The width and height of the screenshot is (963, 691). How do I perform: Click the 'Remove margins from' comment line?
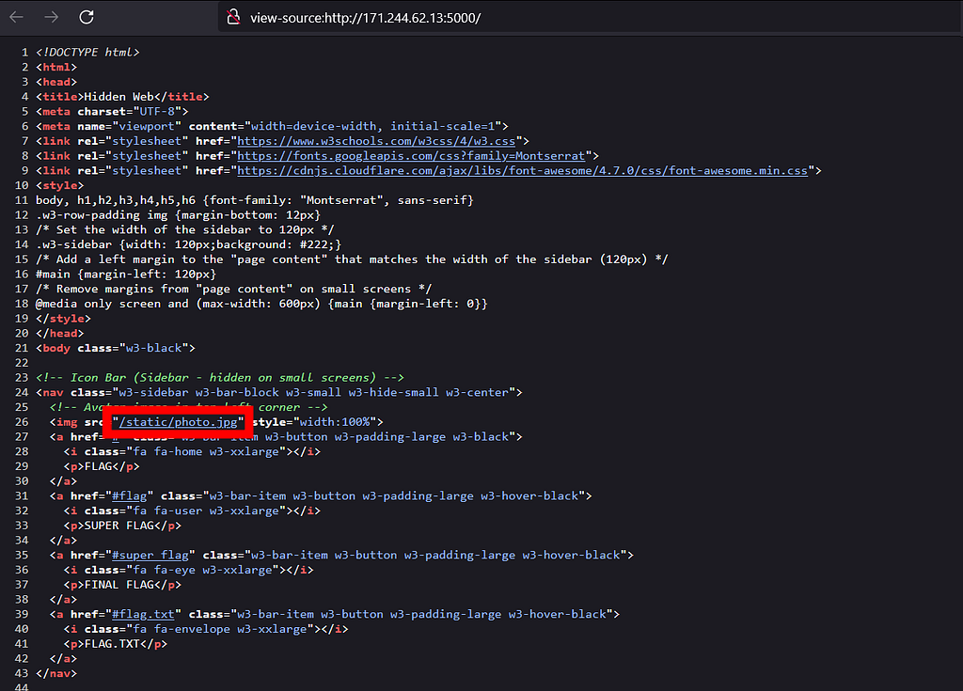click(x=234, y=290)
